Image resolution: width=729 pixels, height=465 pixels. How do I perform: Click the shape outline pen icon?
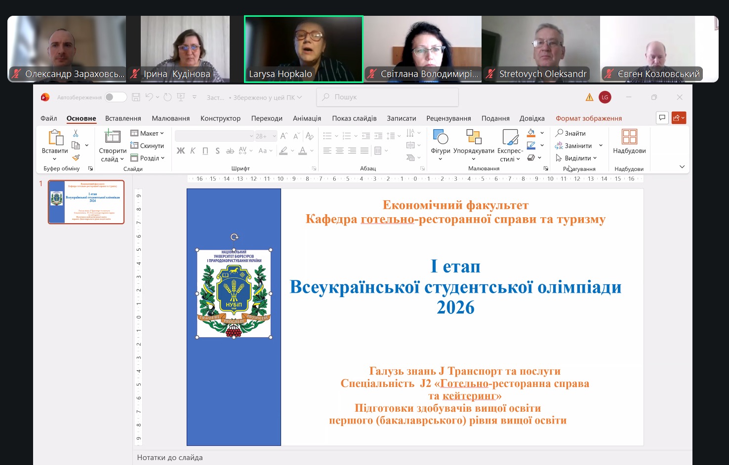pyautogui.click(x=531, y=145)
